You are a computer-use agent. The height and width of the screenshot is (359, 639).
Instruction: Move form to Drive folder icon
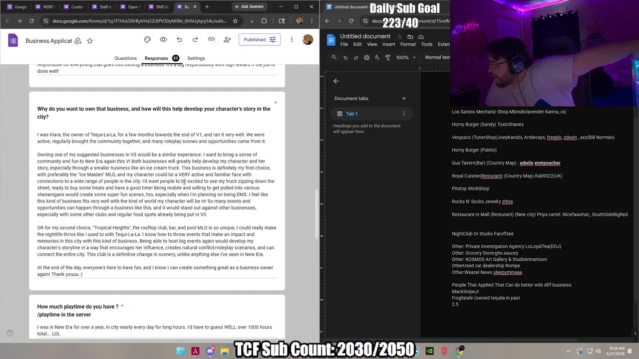click(x=78, y=41)
